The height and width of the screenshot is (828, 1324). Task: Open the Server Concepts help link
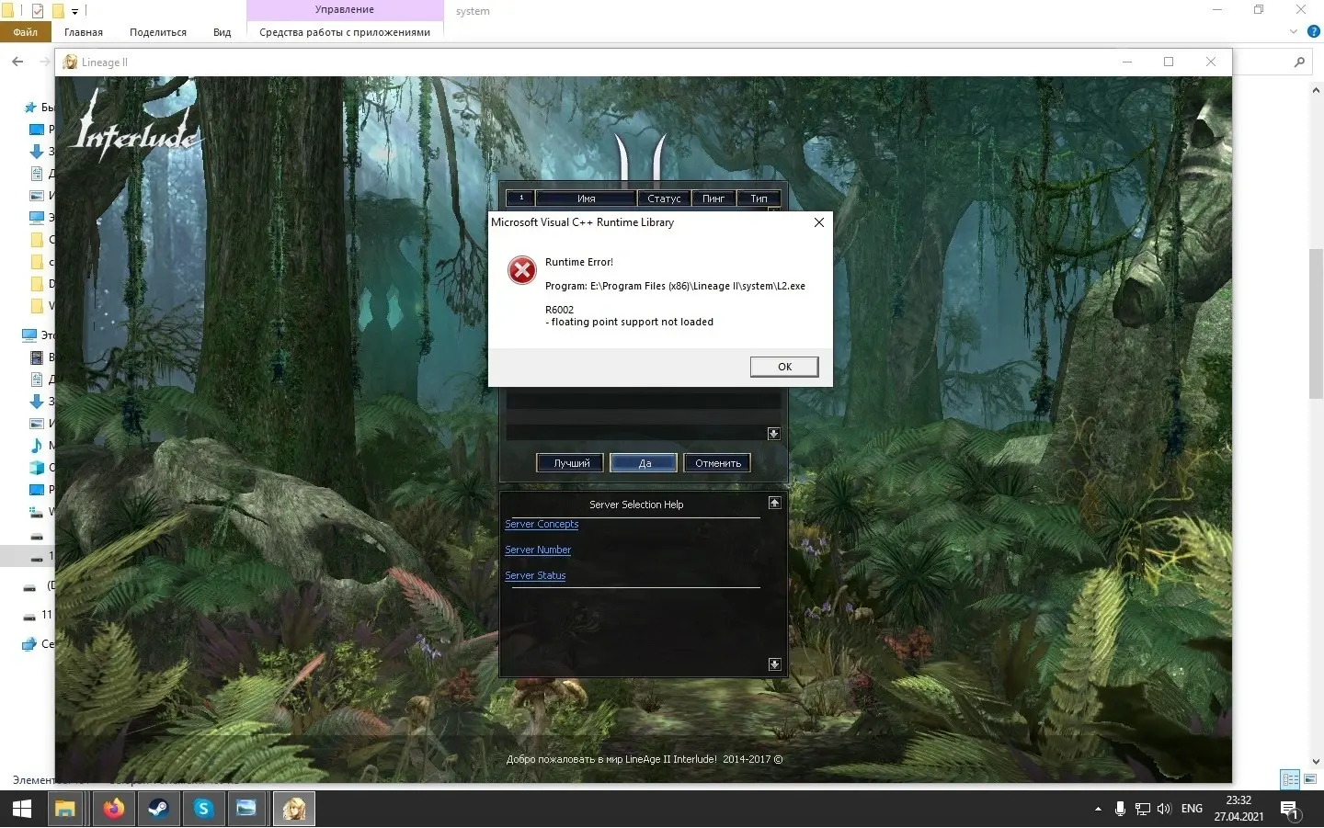542,524
